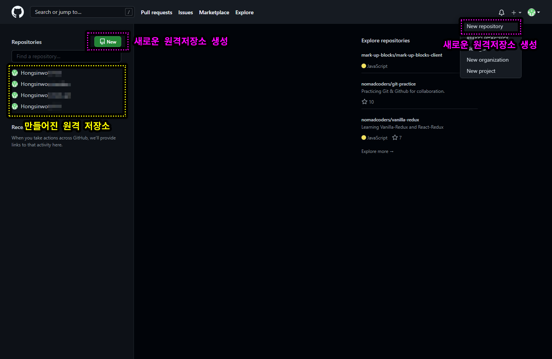552x359 pixels.
Task: Open star count 7 of vanilla-redux
Action: 397,138
